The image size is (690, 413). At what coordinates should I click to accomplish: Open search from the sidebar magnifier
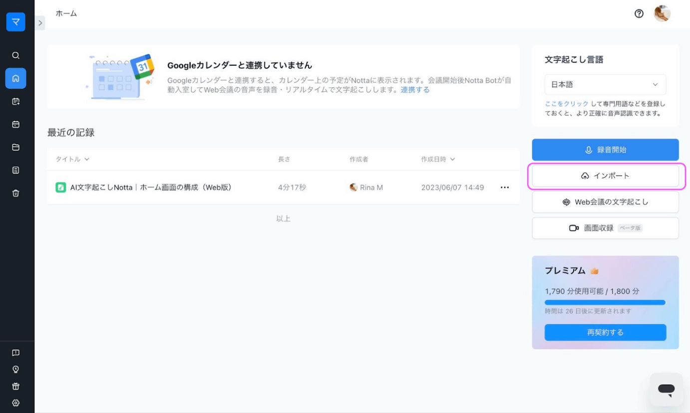click(15, 55)
